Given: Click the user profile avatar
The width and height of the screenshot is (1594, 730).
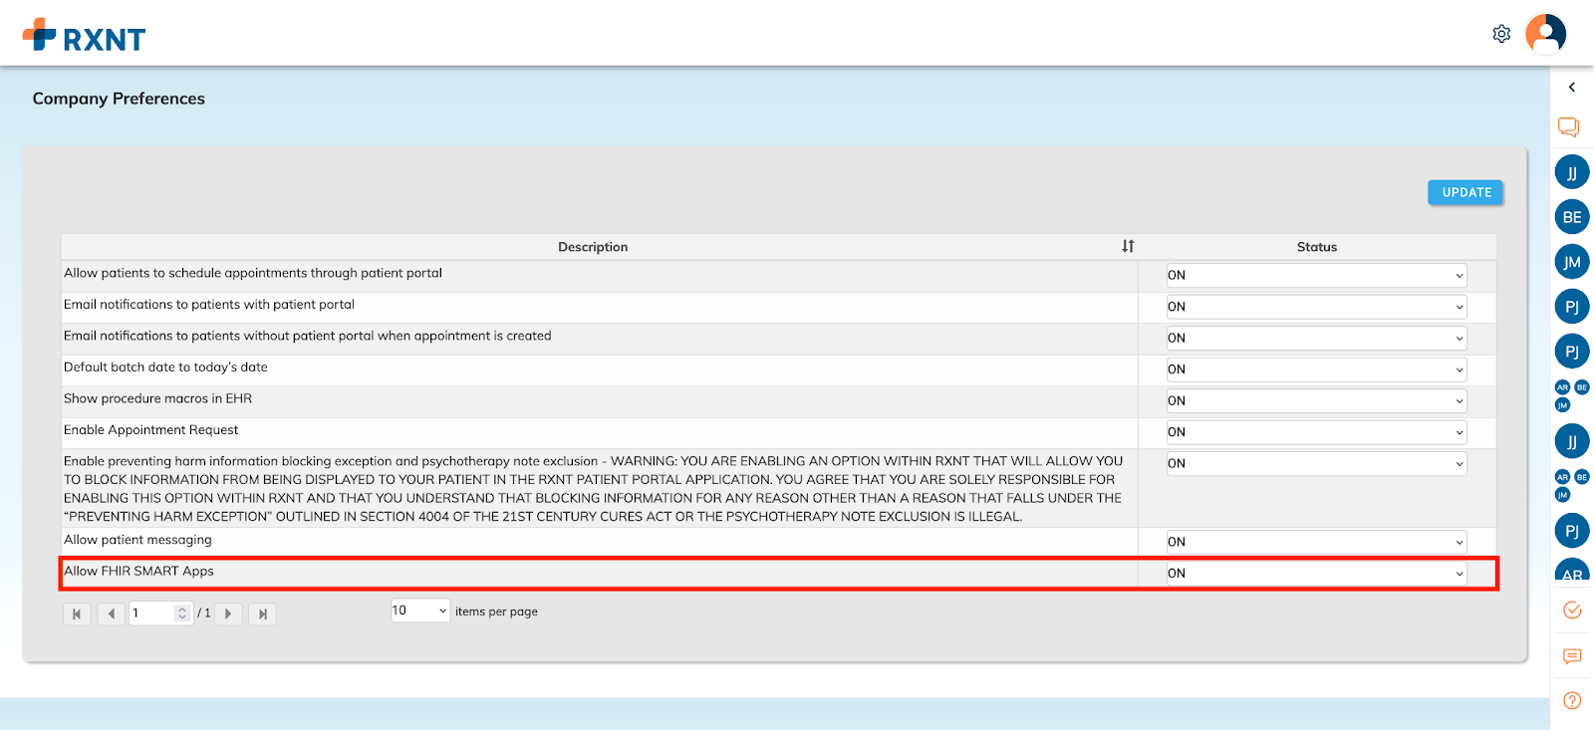Looking at the screenshot, I should pos(1545,34).
